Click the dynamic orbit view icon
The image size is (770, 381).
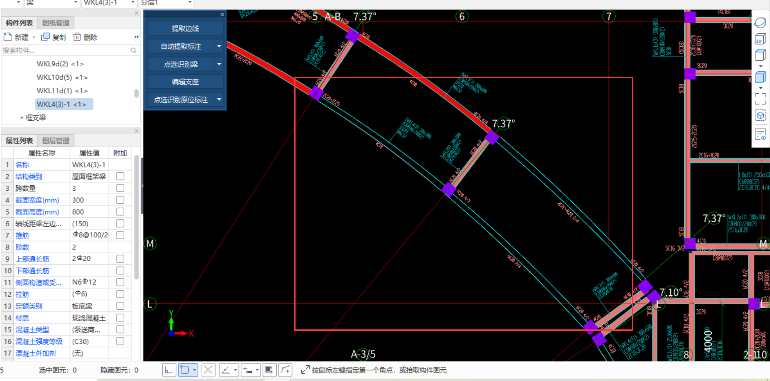click(760, 22)
